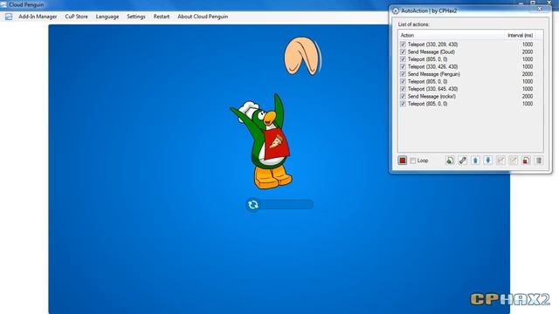The width and height of the screenshot is (559, 314).
Task: Click the green add-action icon in AutoAction
Action: [x=450, y=160]
